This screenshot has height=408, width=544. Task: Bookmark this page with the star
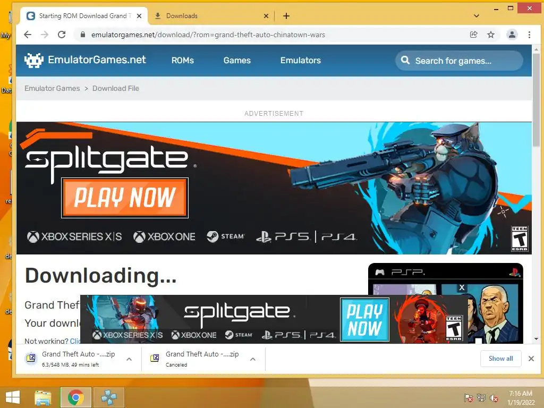click(490, 35)
